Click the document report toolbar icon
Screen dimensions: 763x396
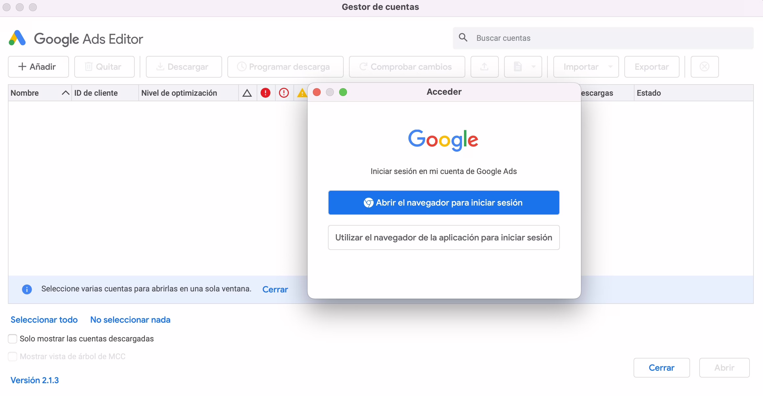[518, 67]
